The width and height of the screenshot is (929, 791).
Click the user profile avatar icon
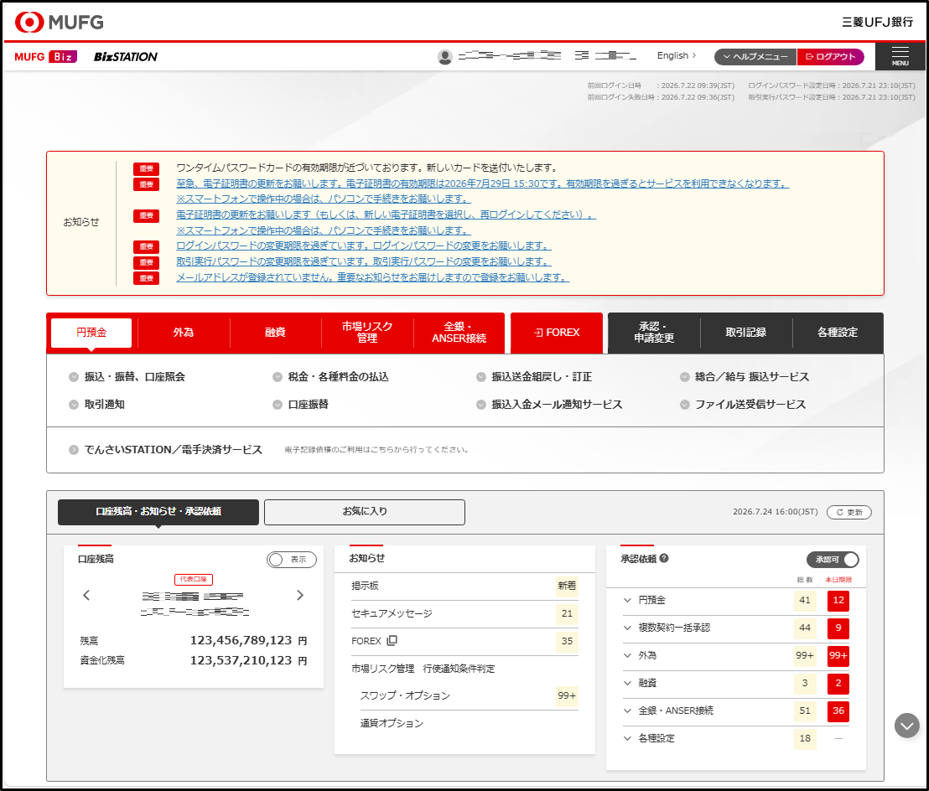click(445, 57)
